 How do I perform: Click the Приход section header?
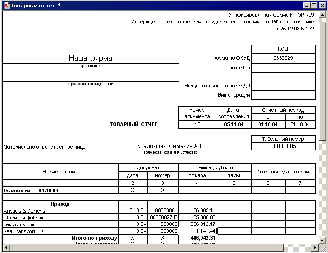(x=60, y=204)
